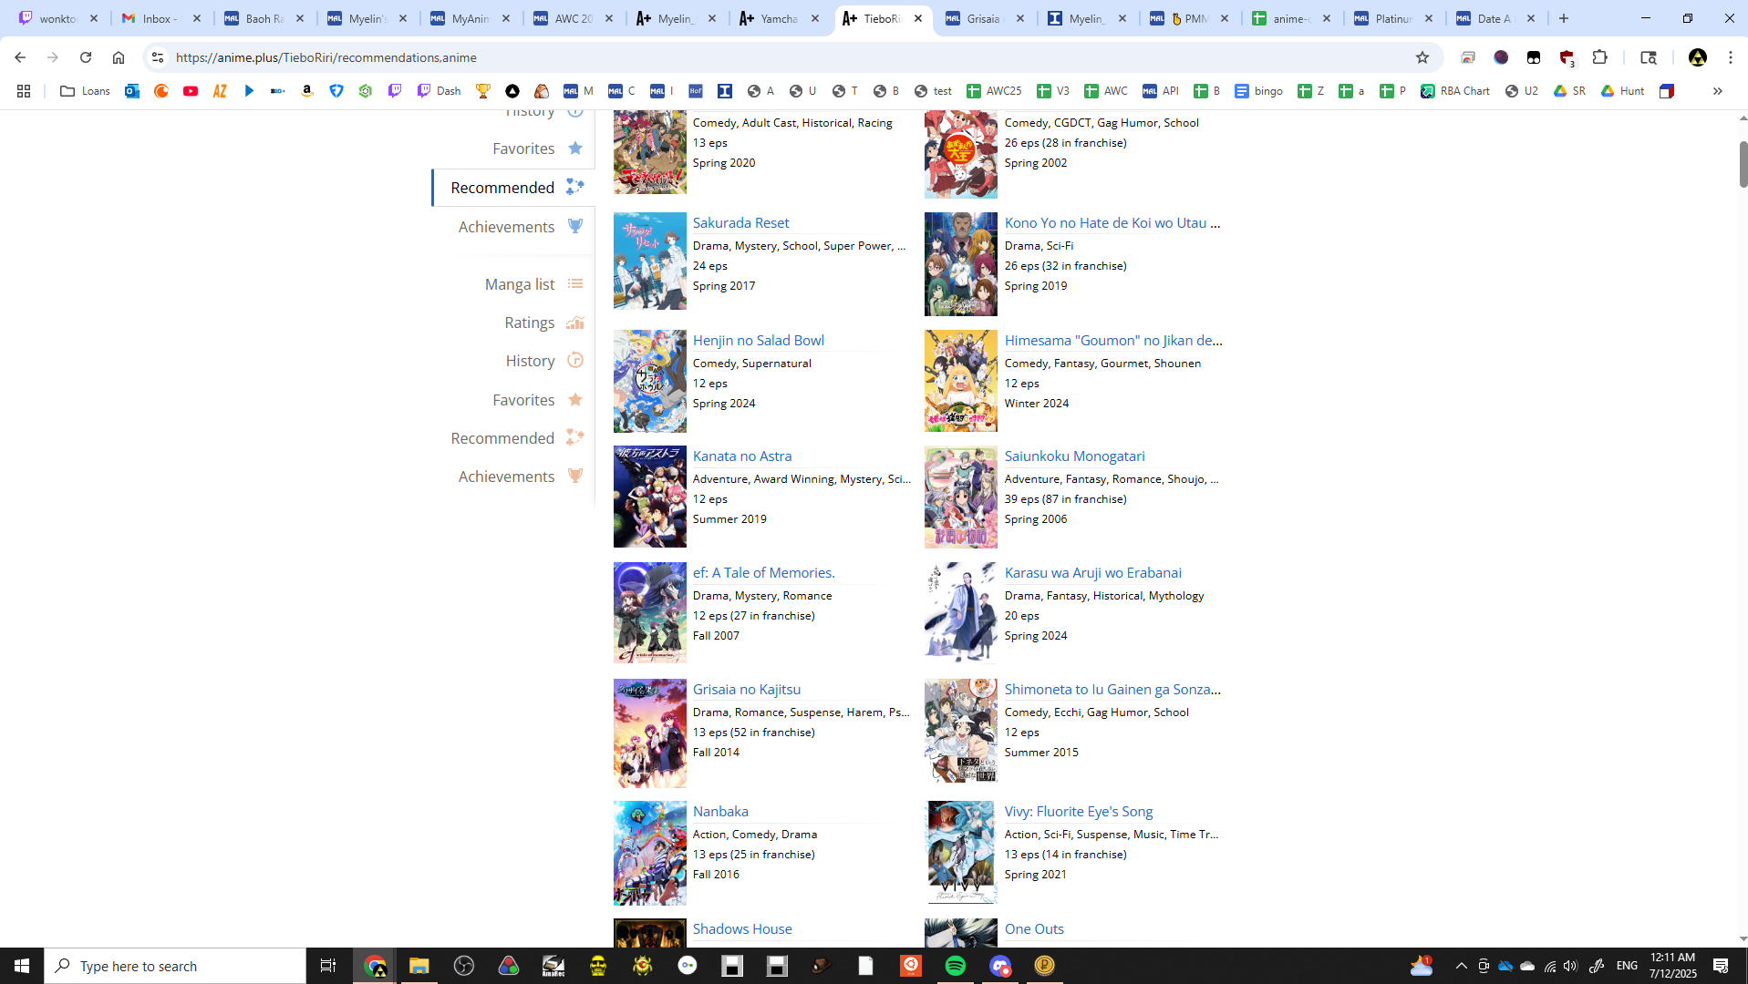
Task: Click Sakurada Reset cover thumbnail
Action: [650, 261]
